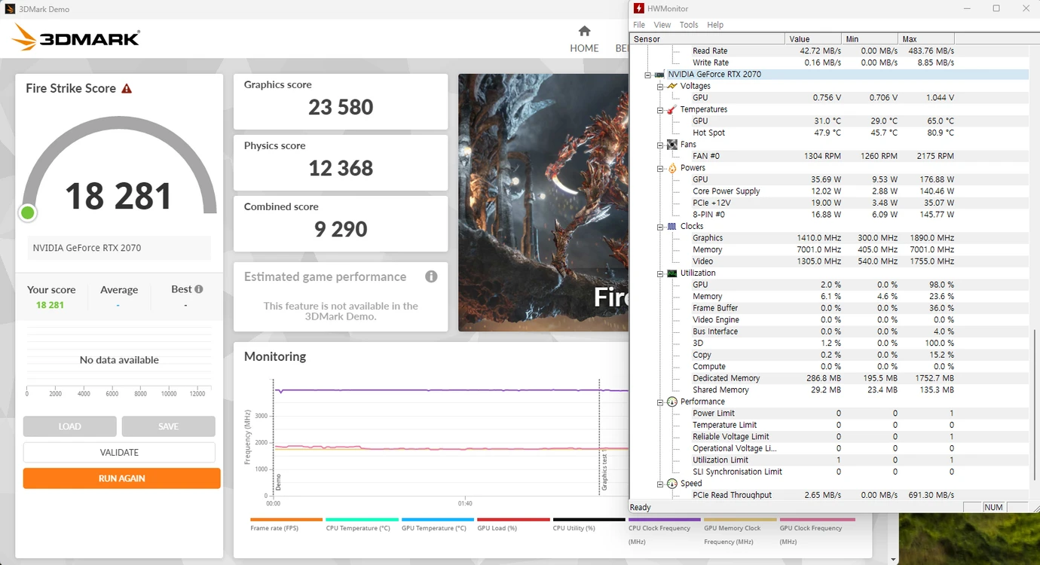The height and width of the screenshot is (565, 1040).
Task: Click the NVIDIA GeForce RTX 2070 field in 3DMark
Action: click(x=119, y=248)
